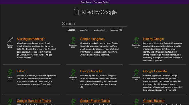Click the Fabric description paragraph
Viewport: 189px width, 105px height.
(x=36, y=80)
